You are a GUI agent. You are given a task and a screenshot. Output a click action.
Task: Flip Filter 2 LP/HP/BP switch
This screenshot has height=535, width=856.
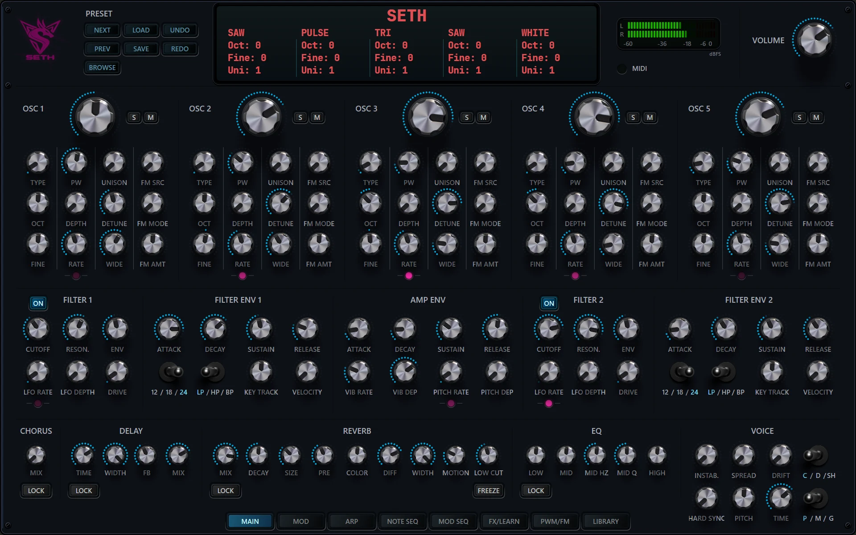[x=723, y=371]
